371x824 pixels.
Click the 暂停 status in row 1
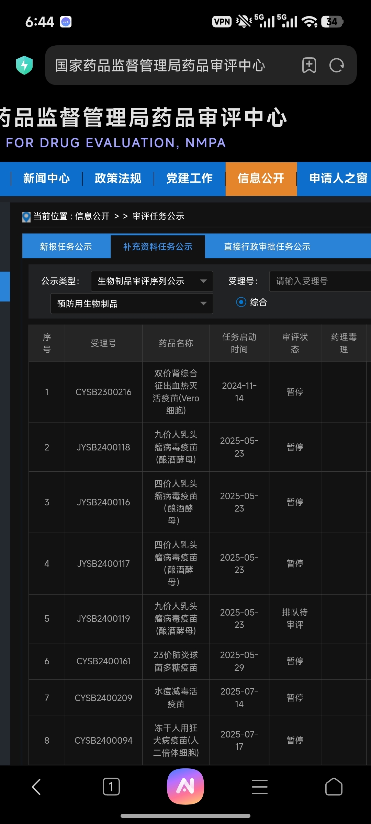point(295,392)
